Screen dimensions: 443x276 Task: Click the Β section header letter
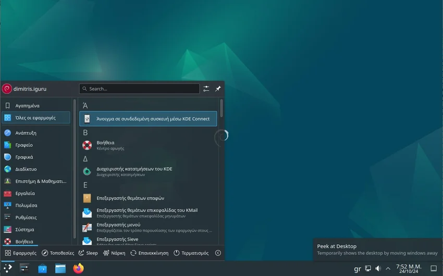pos(85,133)
